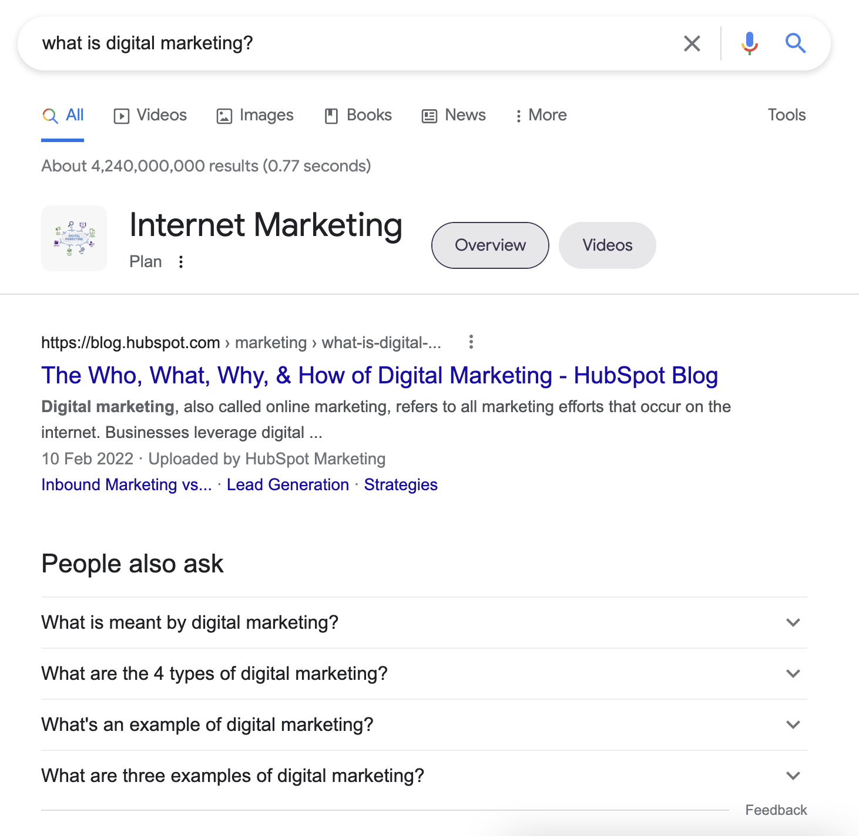Expand "What are the 4 types" question

(423, 674)
